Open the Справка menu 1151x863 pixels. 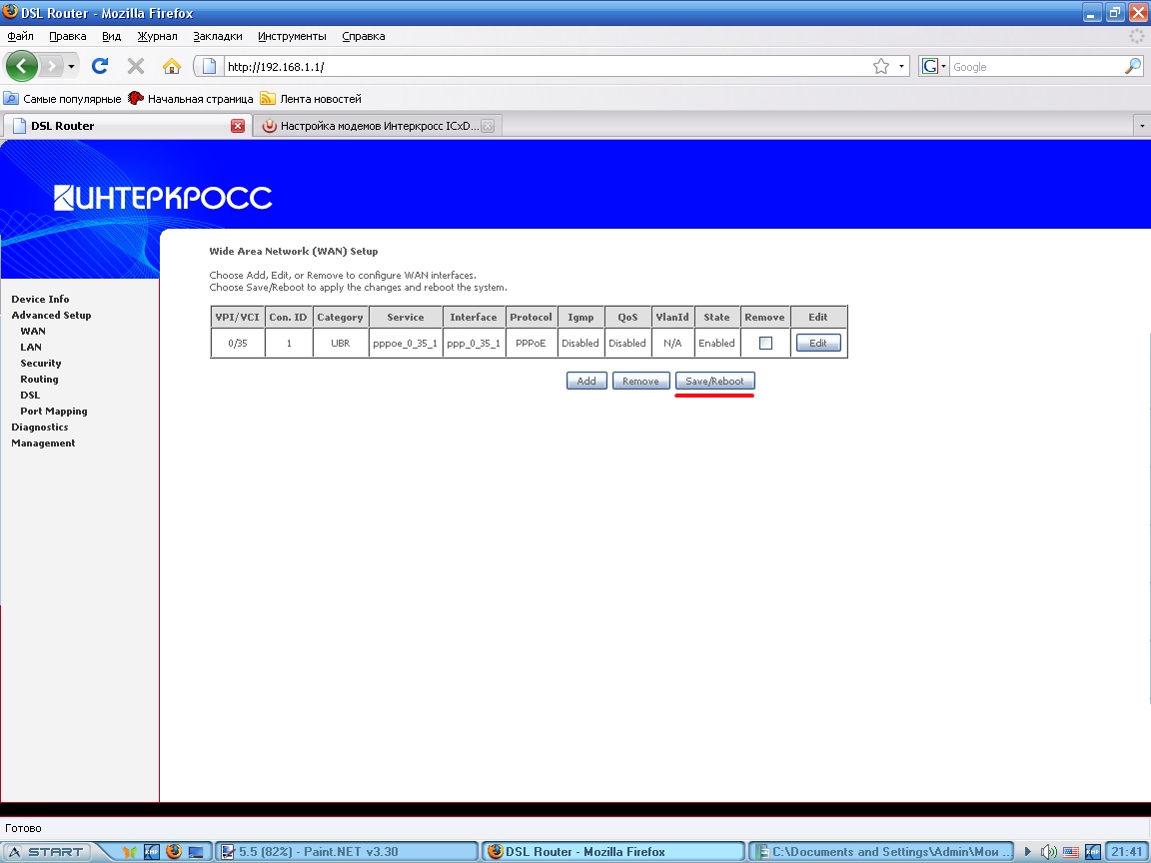(364, 36)
